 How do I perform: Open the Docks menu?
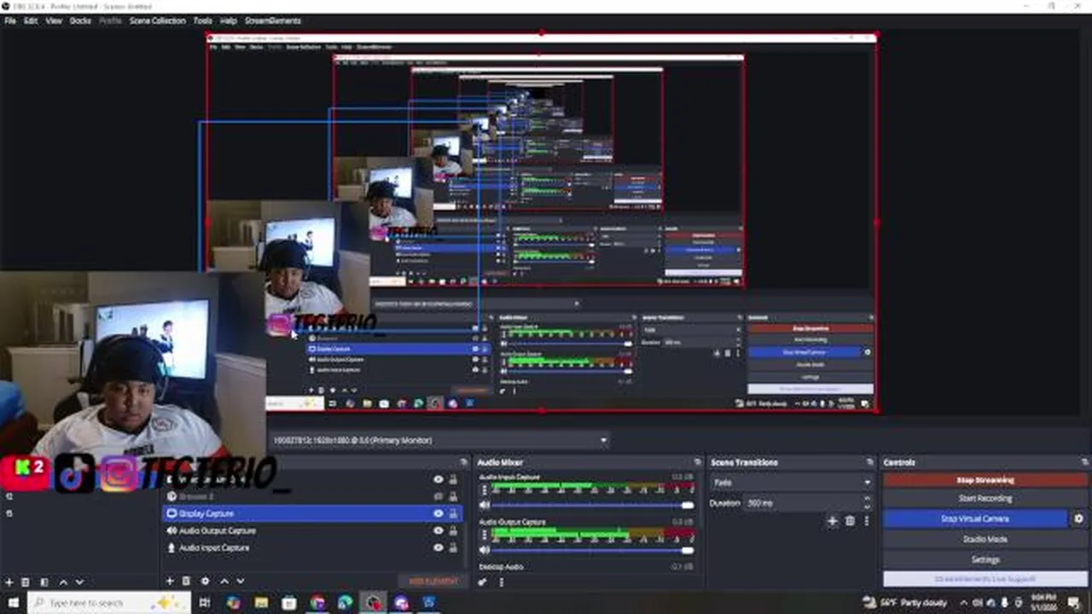pos(80,20)
